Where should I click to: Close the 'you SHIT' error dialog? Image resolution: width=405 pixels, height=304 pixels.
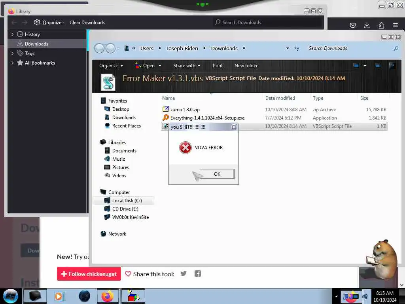tap(234, 127)
